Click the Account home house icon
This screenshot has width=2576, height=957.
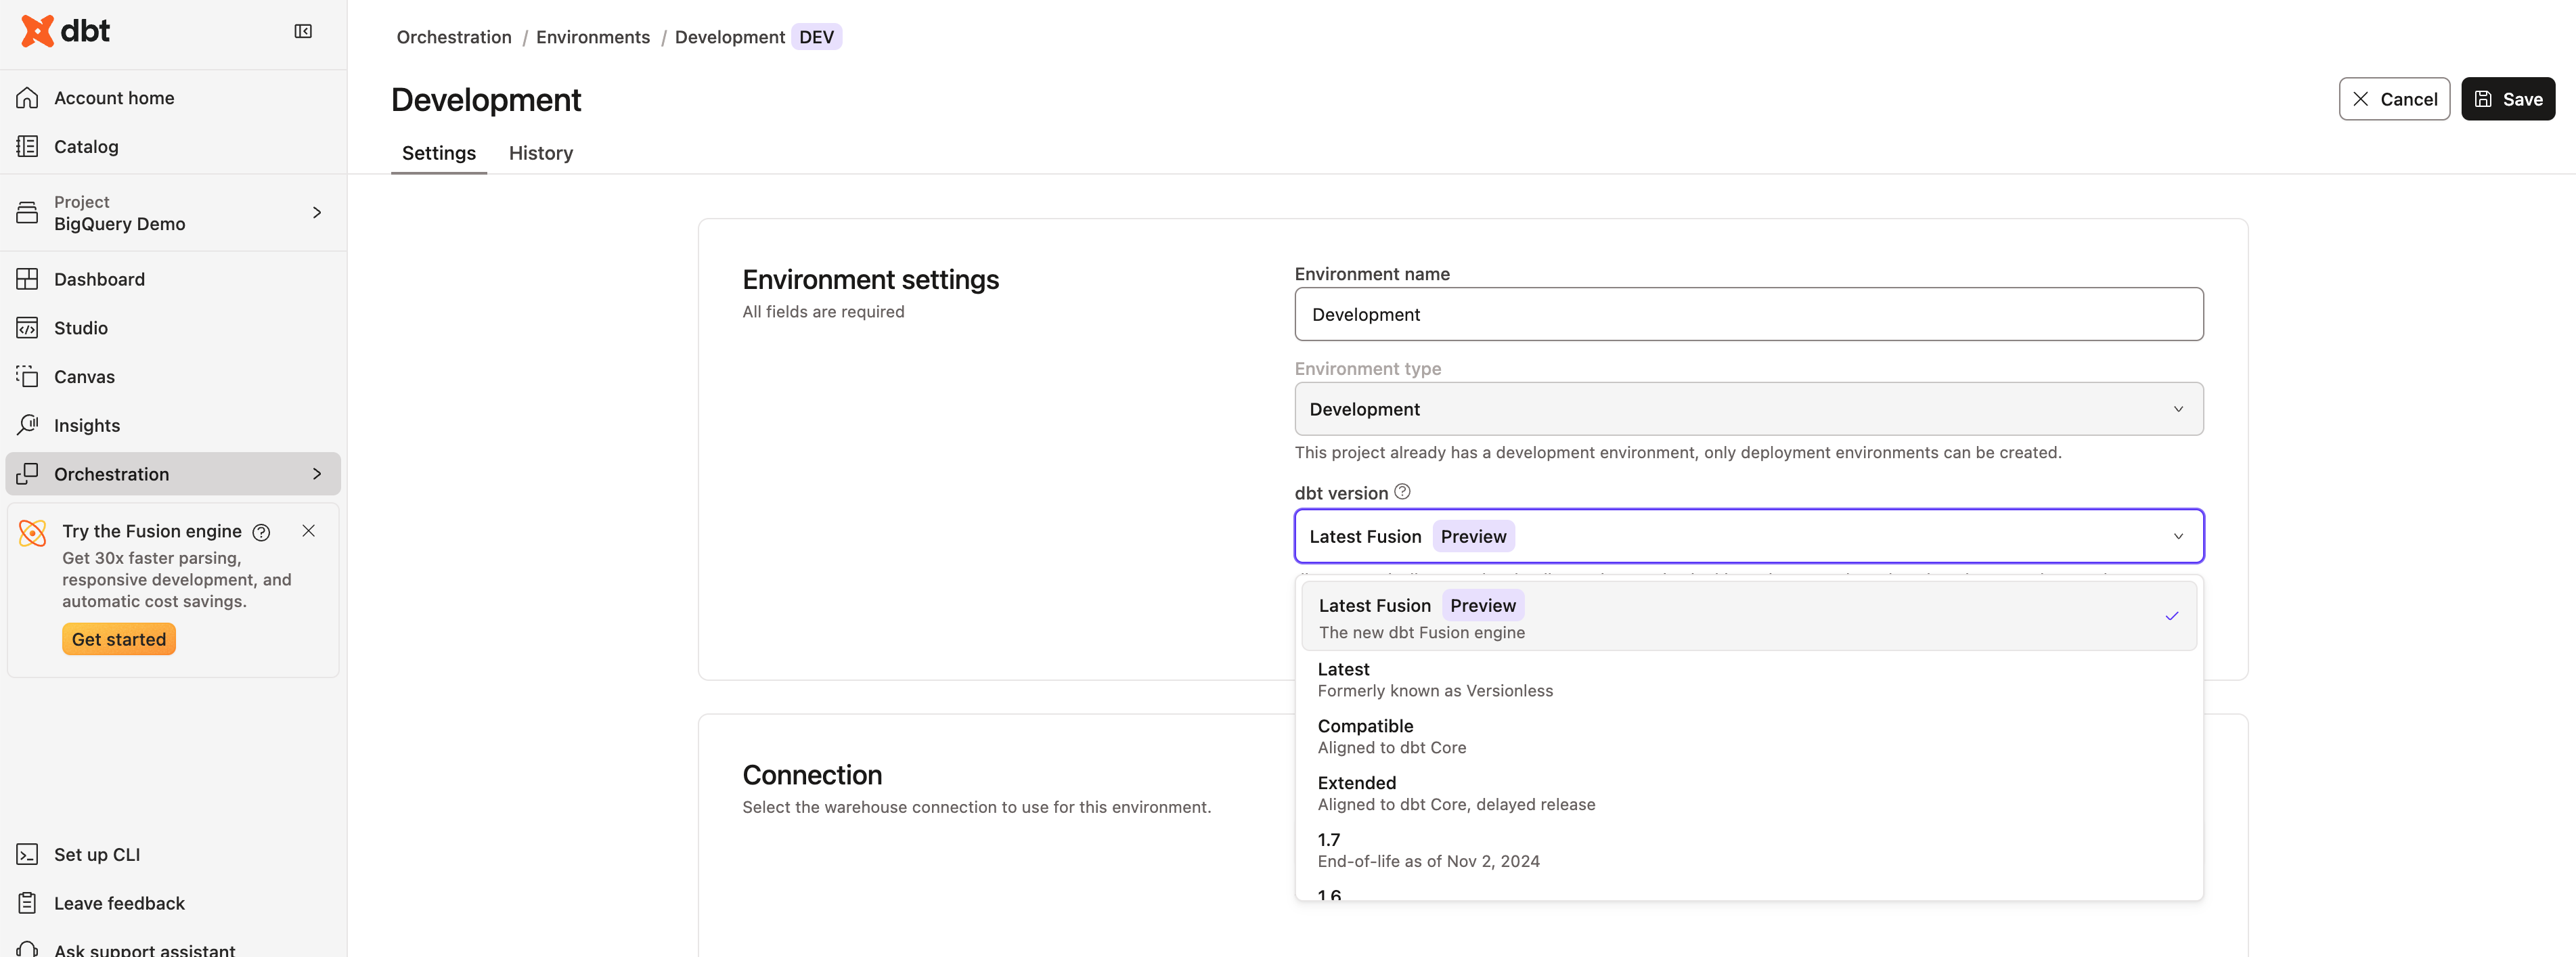[x=28, y=98]
